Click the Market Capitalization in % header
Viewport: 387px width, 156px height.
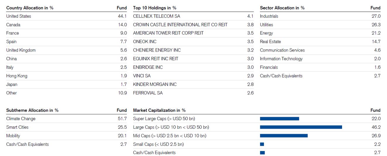159,110
